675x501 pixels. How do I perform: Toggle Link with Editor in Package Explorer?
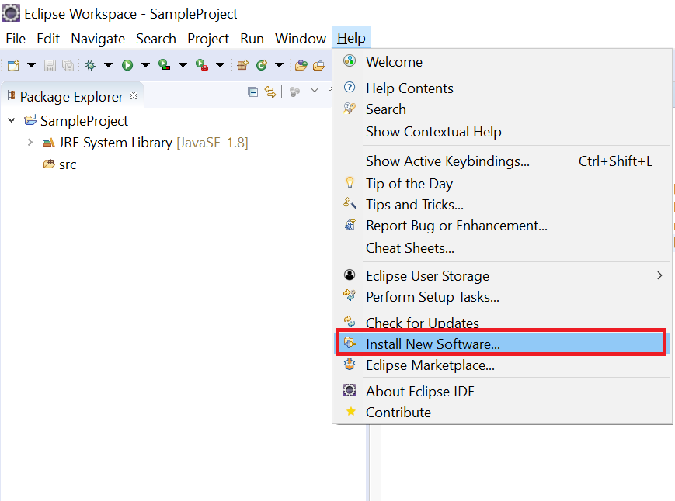point(270,92)
